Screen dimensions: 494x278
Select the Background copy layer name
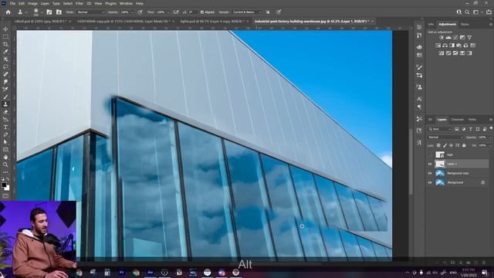coord(458,173)
